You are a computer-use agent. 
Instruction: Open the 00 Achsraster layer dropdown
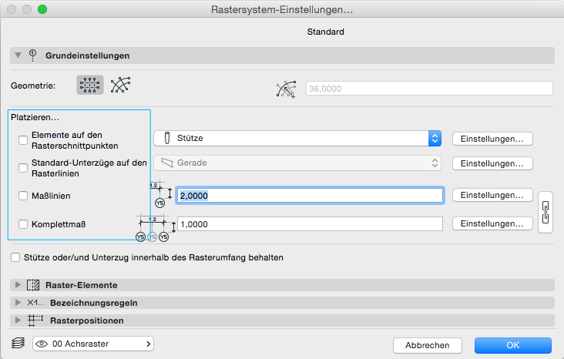92,344
